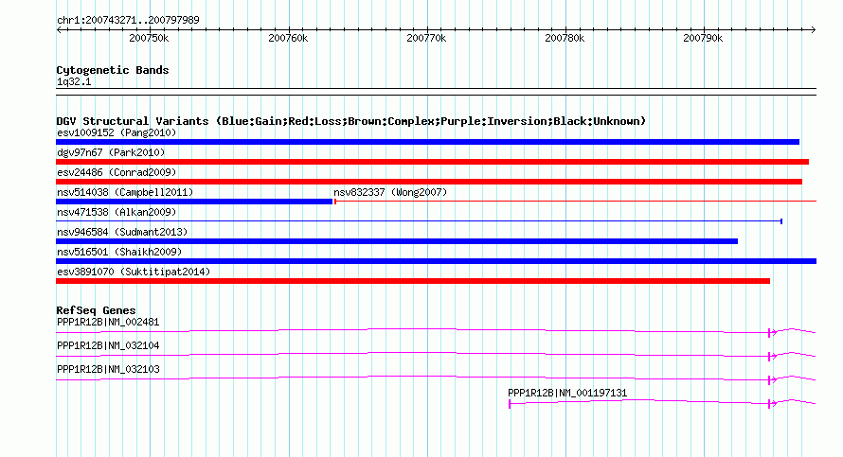This screenshot has height=457, width=843.
Task: Click the PPP1R12B|NM_032104 gene label
Action: (x=108, y=346)
